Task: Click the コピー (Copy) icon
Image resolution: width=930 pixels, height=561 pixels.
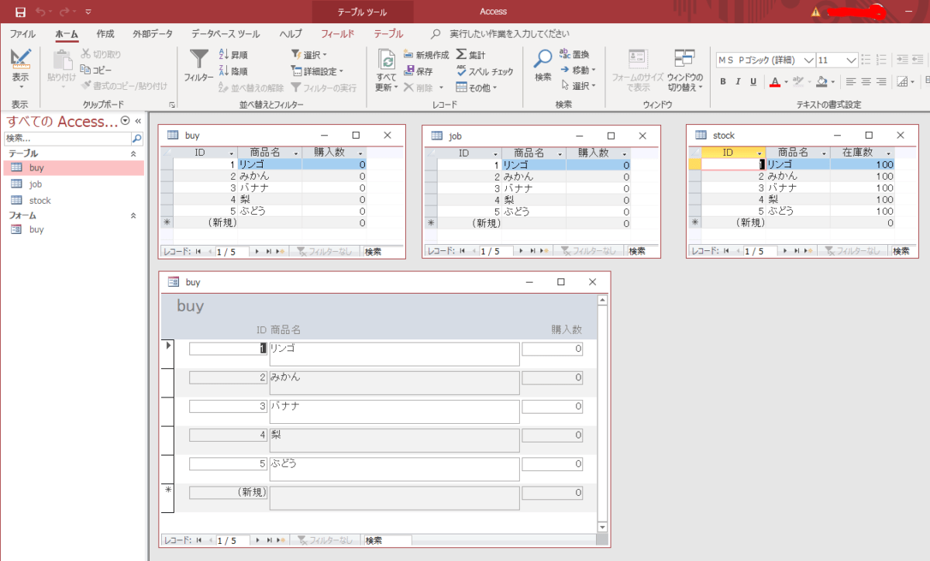Action: (87, 70)
